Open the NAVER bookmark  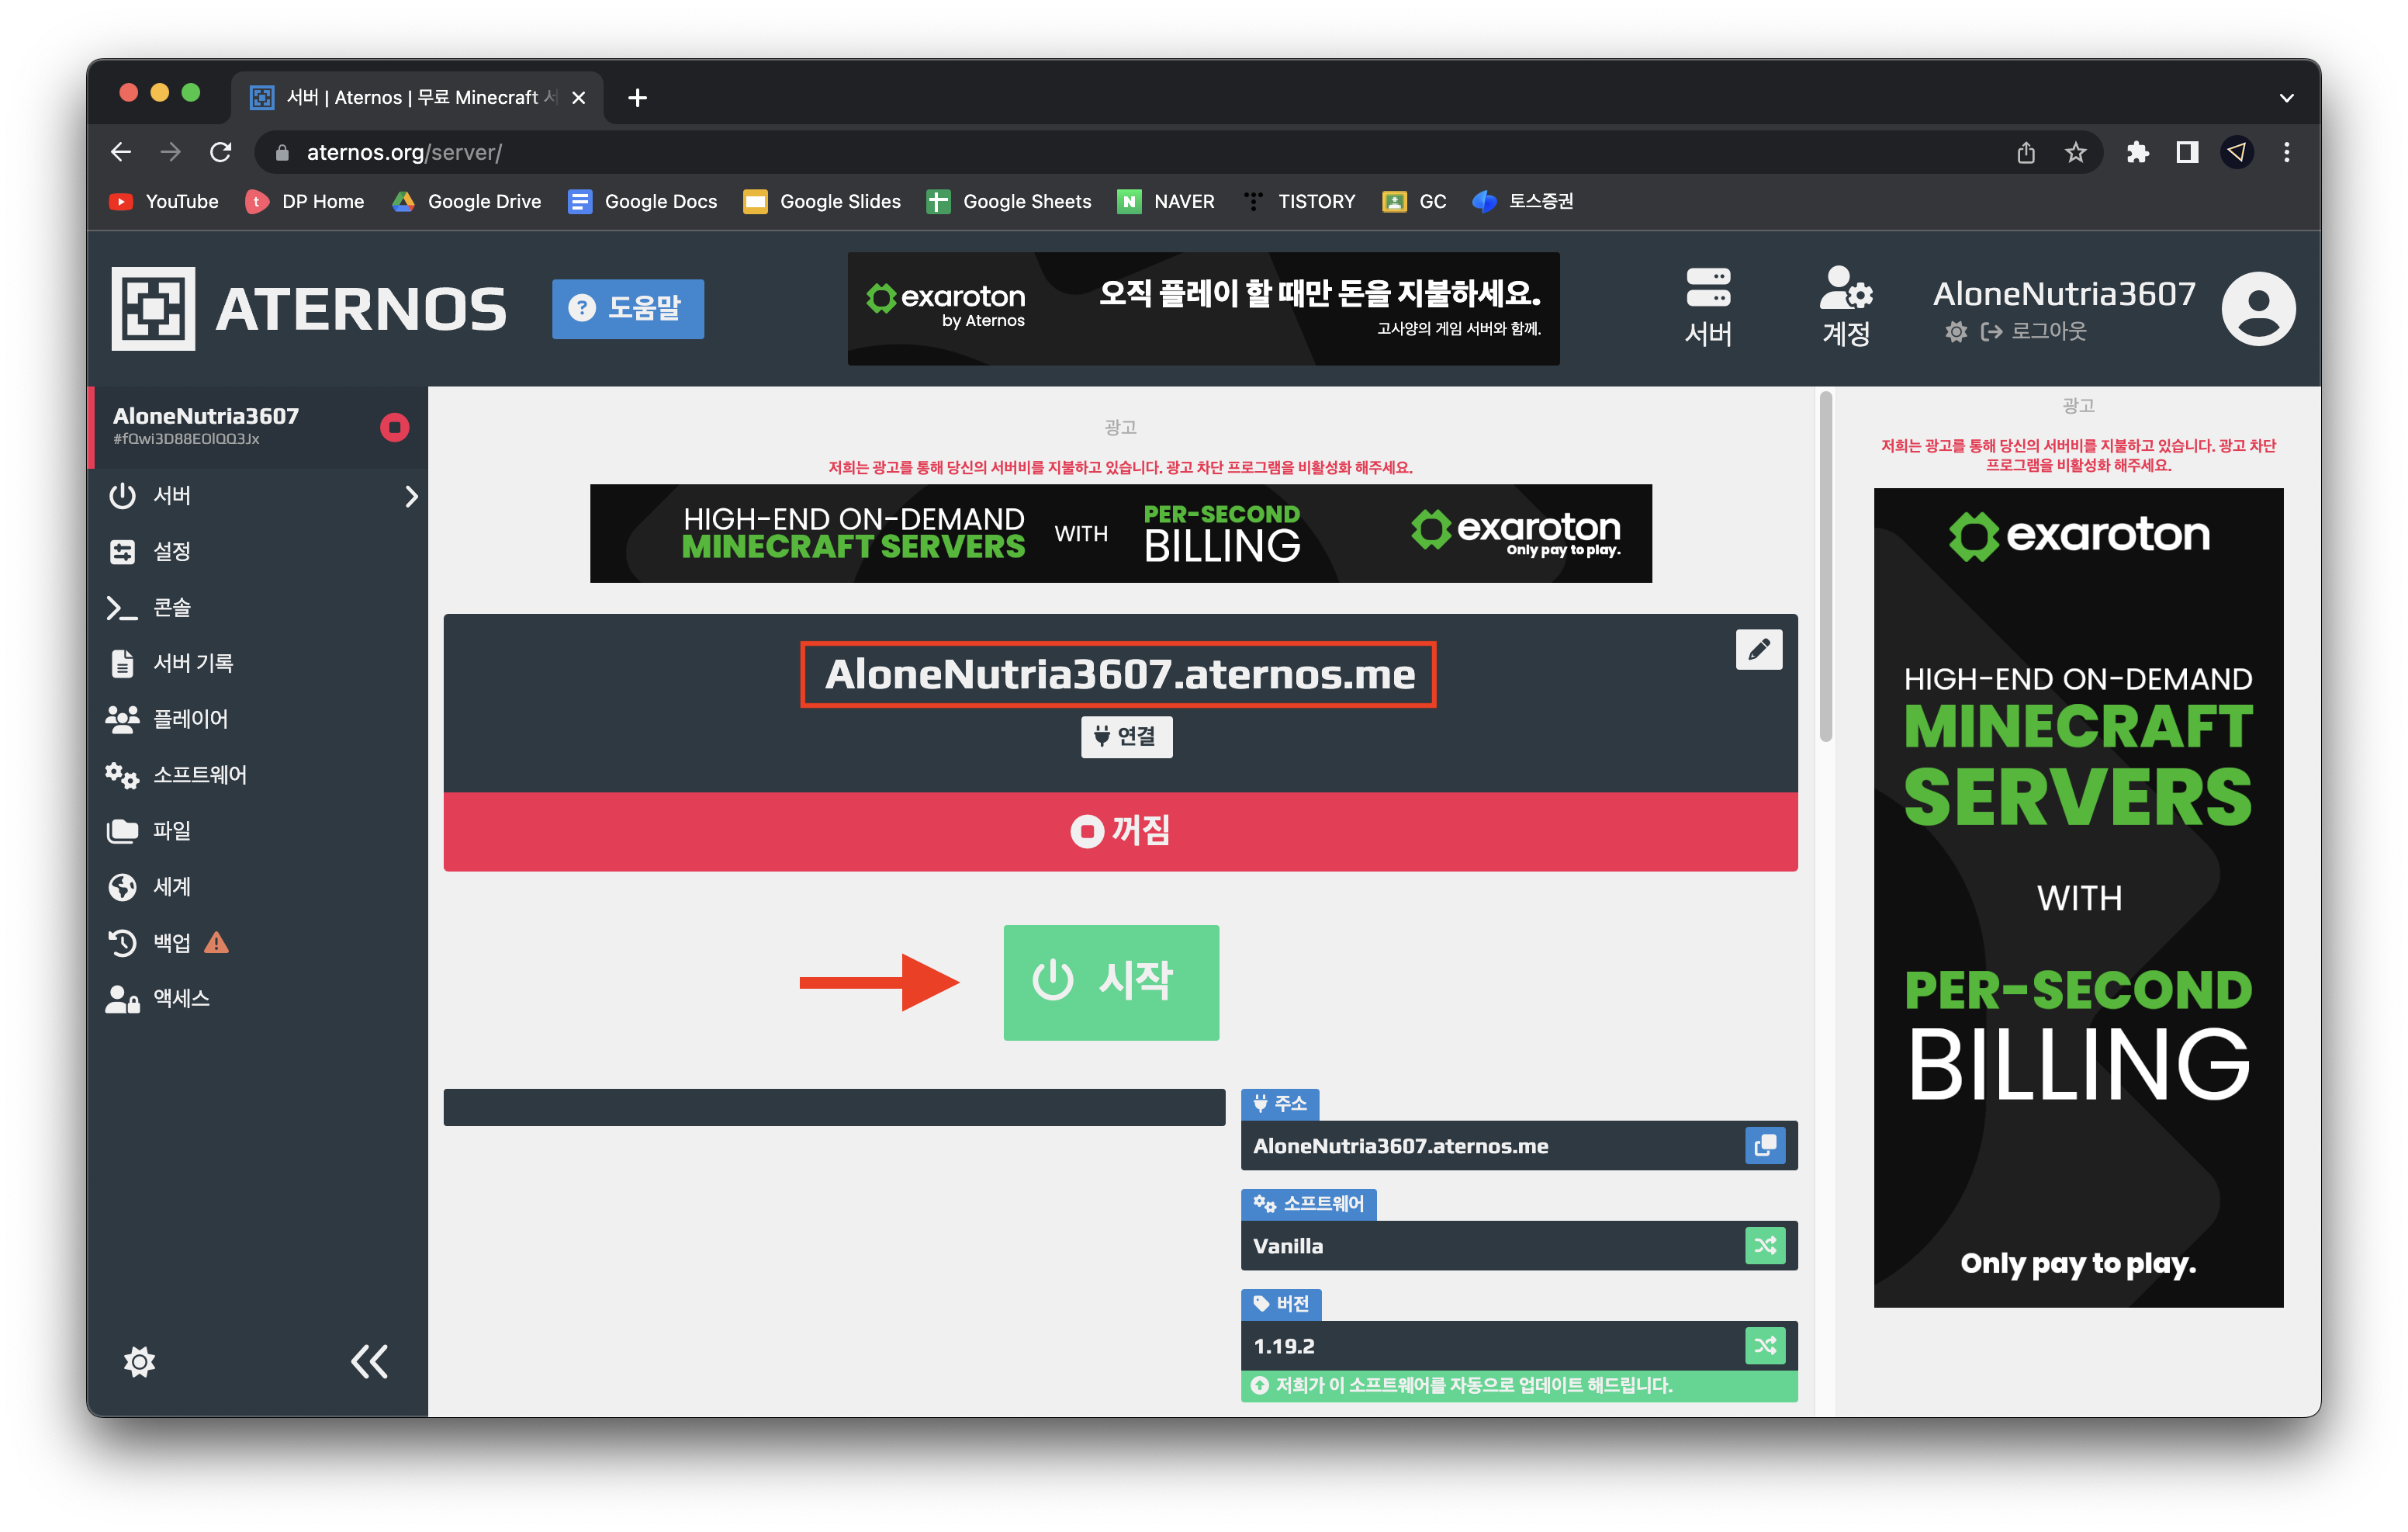pos(1166,201)
